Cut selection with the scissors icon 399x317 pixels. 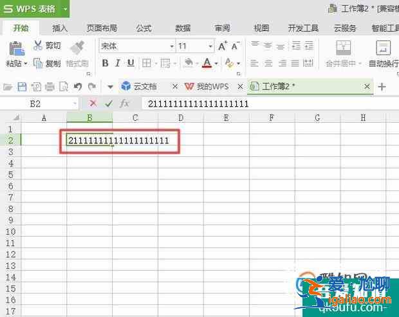pyautogui.click(x=38, y=46)
